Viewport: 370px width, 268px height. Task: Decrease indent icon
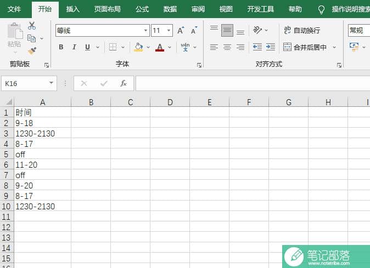(x=257, y=47)
